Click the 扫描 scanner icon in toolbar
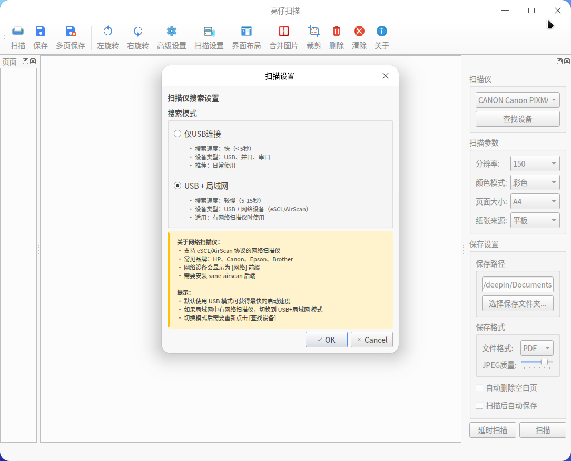The image size is (571, 461). [18, 31]
